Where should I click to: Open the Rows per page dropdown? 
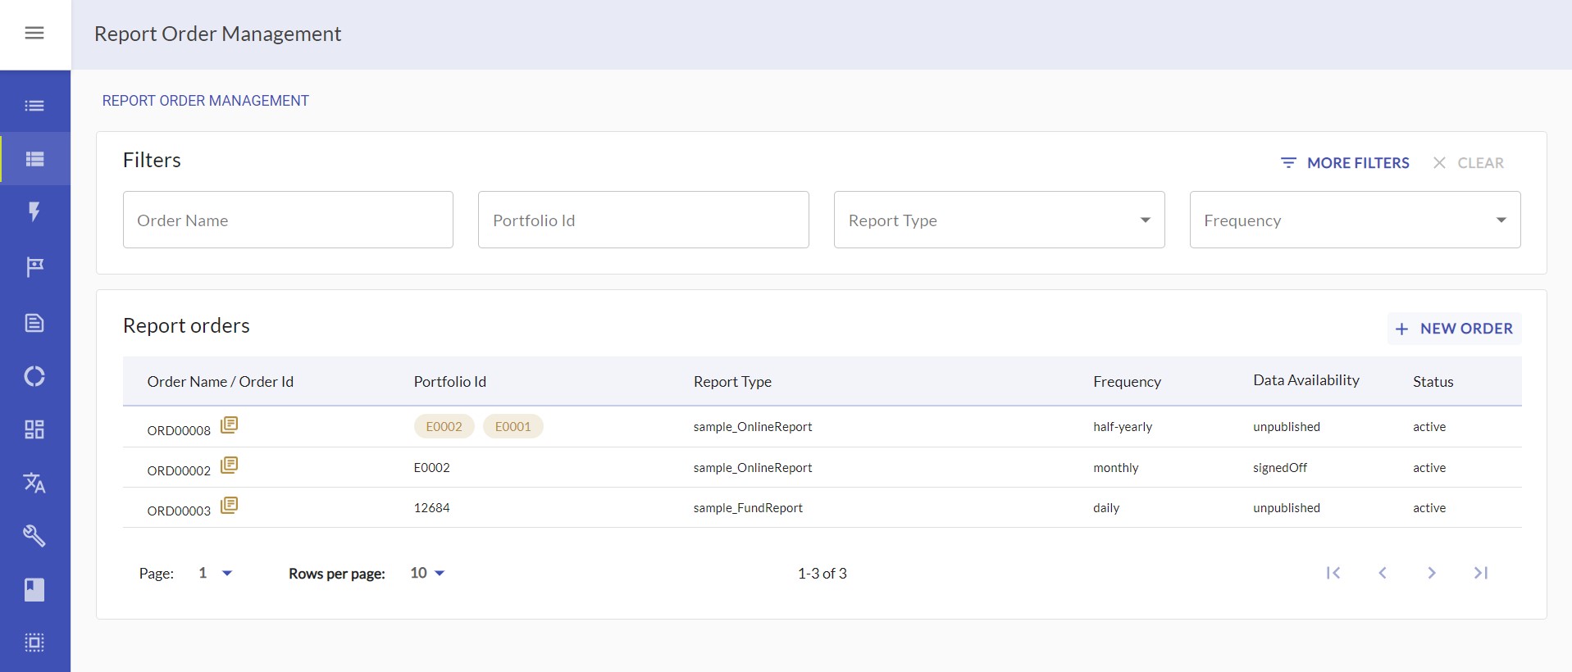pos(428,573)
